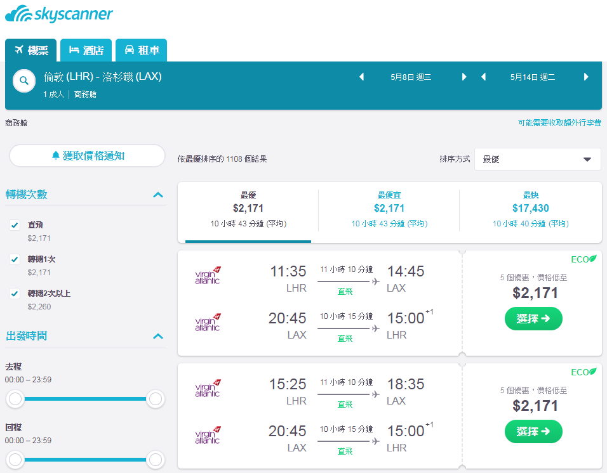Move return date earlier with left arrow
607x473 pixels.
[484, 77]
